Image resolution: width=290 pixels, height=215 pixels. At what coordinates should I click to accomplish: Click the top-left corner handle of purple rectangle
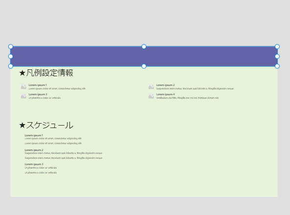point(11,46)
